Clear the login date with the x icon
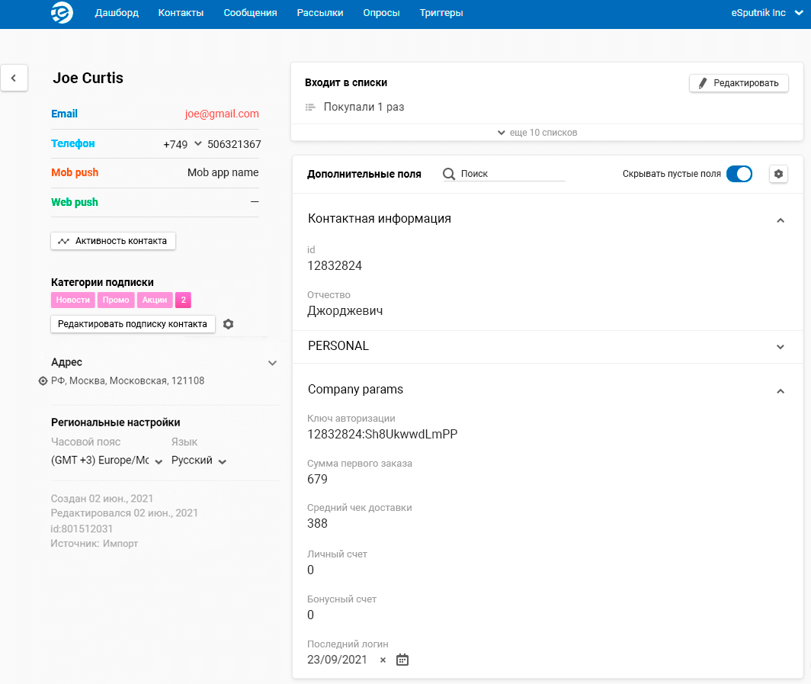 (382, 660)
